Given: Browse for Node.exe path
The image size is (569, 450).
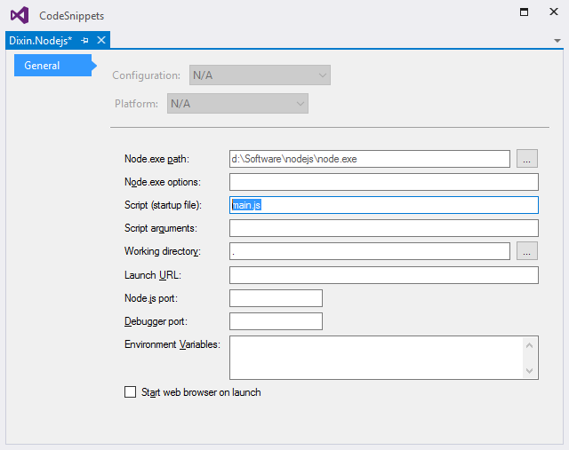Looking at the screenshot, I should point(527,159).
